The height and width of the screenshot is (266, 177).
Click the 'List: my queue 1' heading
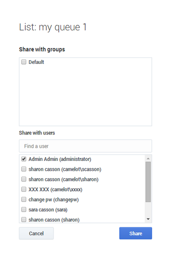(x=53, y=27)
